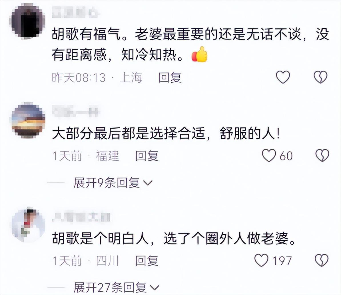Reply to the Fujian comment via 回复

147,156
